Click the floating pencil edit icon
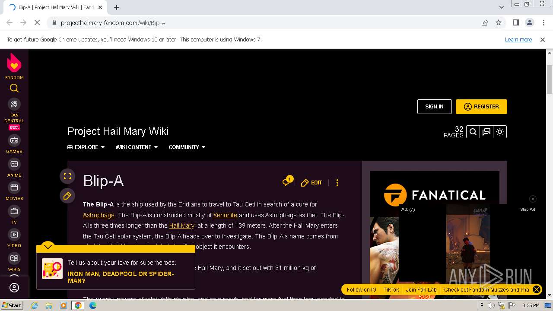Image resolution: width=553 pixels, height=311 pixels. [x=67, y=196]
